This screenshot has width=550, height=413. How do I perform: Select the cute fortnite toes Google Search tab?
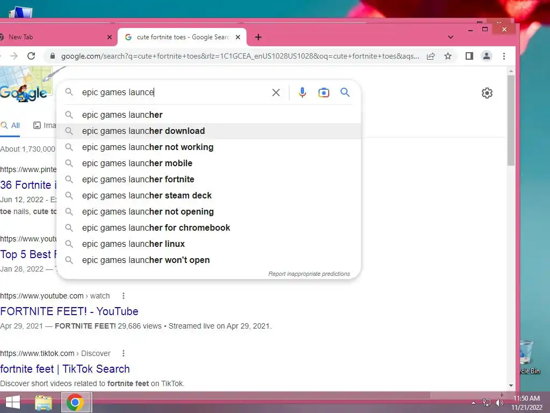[182, 37]
